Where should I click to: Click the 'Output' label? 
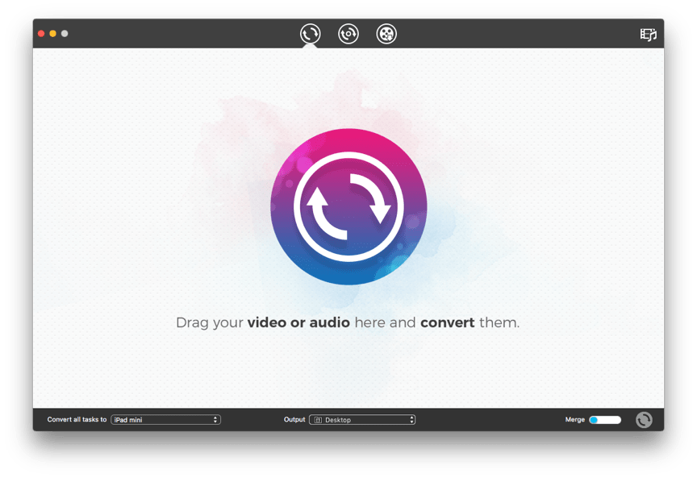[x=294, y=419]
